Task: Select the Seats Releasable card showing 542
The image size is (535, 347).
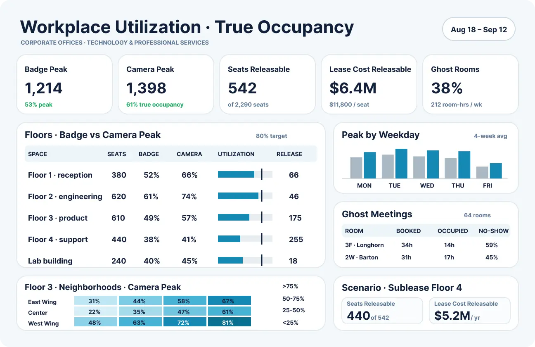Action: pos(267,84)
